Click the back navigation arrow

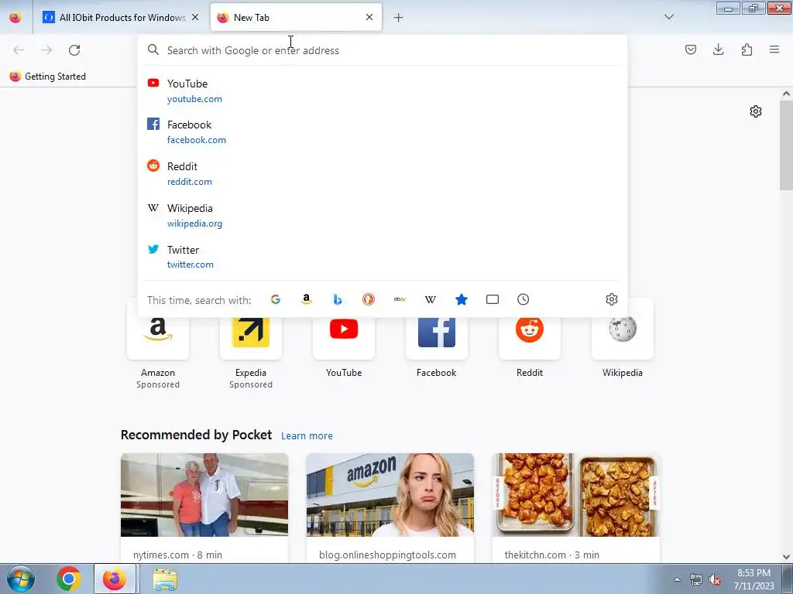19,50
